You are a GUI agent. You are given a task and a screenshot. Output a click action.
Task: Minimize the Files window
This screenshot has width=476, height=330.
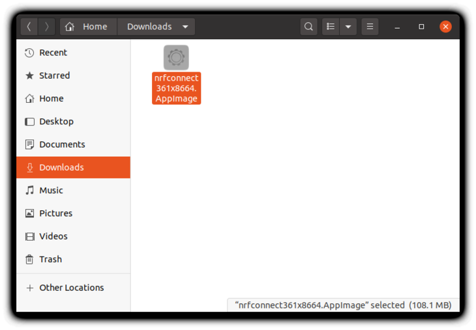[397, 27]
